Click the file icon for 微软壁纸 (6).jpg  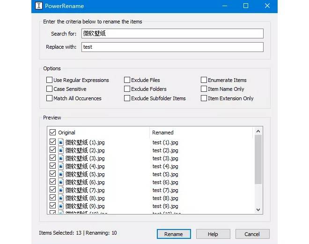[x=61, y=182]
